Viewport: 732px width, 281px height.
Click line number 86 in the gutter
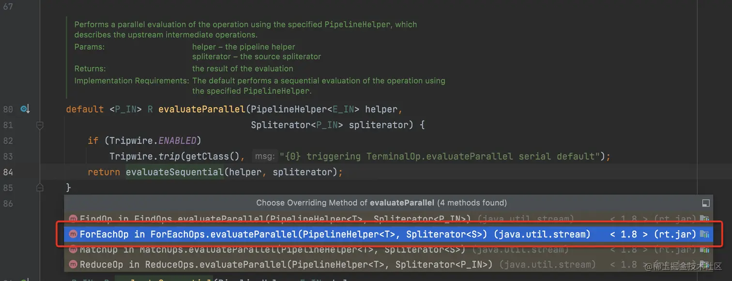pyautogui.click(x=8, y=203)
